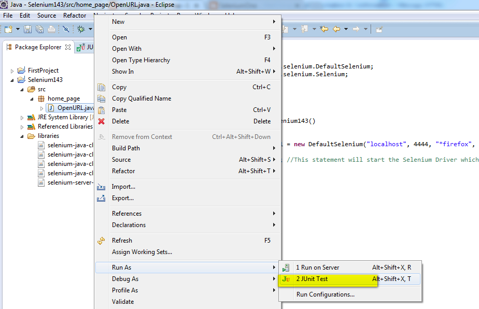Click the Print toolbar icon

click(x=52, y=29)
